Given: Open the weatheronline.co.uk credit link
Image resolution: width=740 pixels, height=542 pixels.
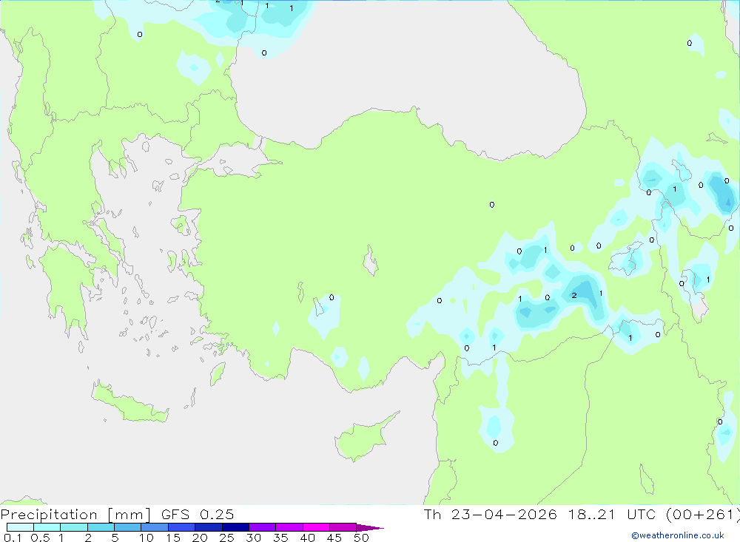Looking at the screenshot, I should 678,535.
